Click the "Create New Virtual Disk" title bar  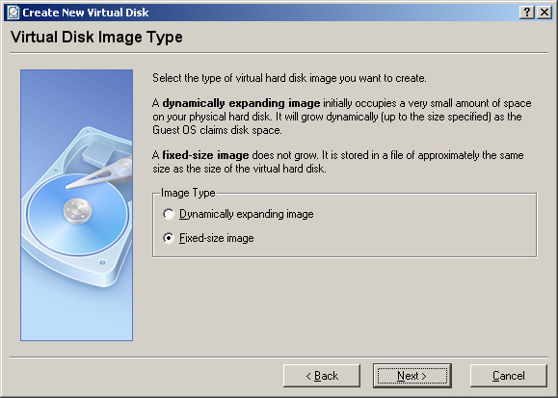(261, 13)
